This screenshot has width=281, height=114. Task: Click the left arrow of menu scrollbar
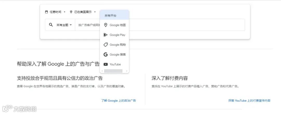pyautogui.click(x=102, y=71)
